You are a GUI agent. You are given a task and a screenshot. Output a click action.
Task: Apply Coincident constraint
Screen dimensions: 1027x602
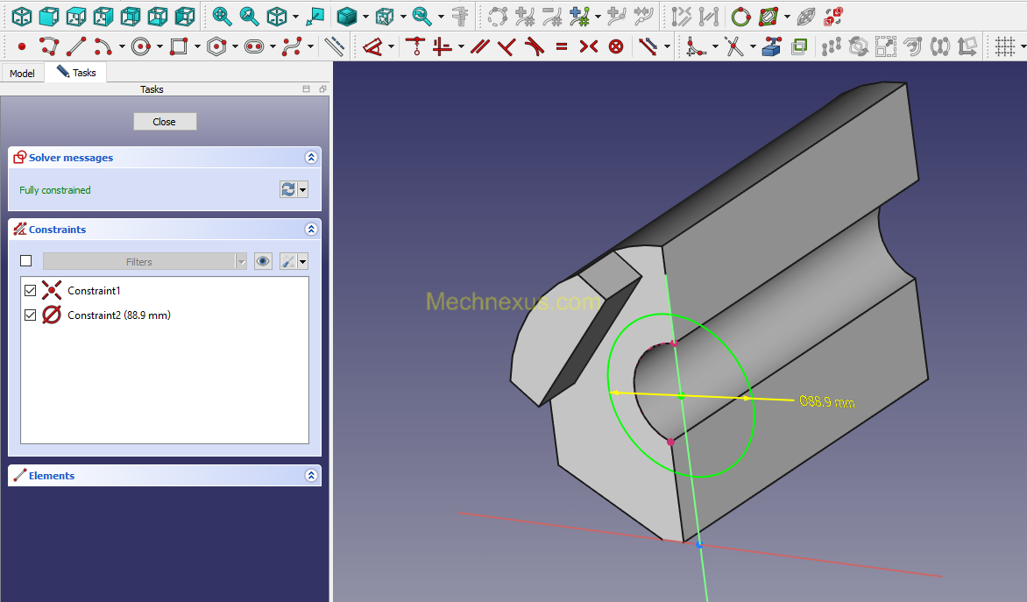coord(415,46)
